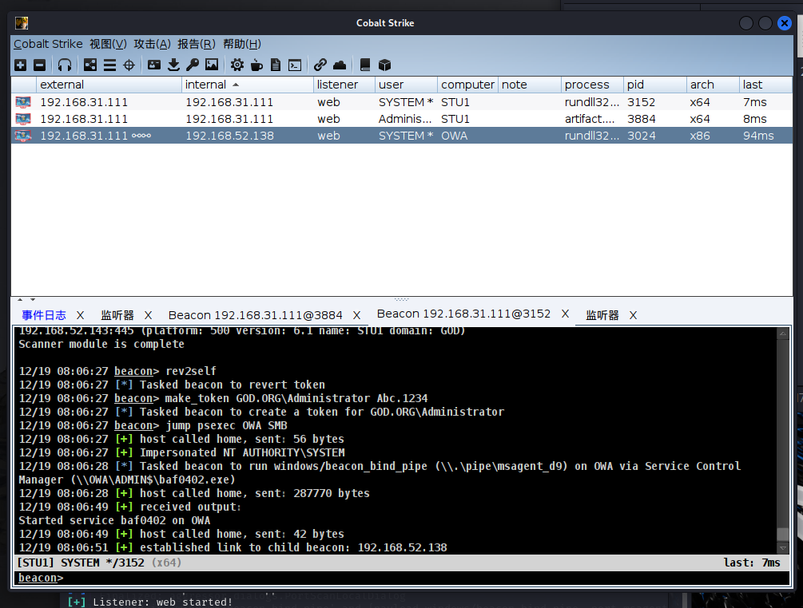Image resolution: width=803 pixels, height=608 pixels.
Task: Open the 报告(R) menu
Action: (197, 44)
